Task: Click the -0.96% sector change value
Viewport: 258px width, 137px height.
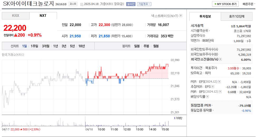Action: 246,111
